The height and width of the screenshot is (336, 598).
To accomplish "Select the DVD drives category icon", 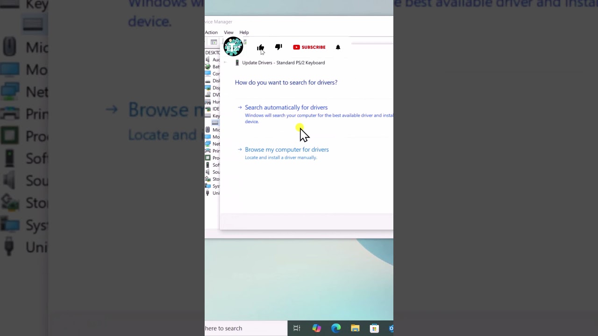I will point(207,95).
